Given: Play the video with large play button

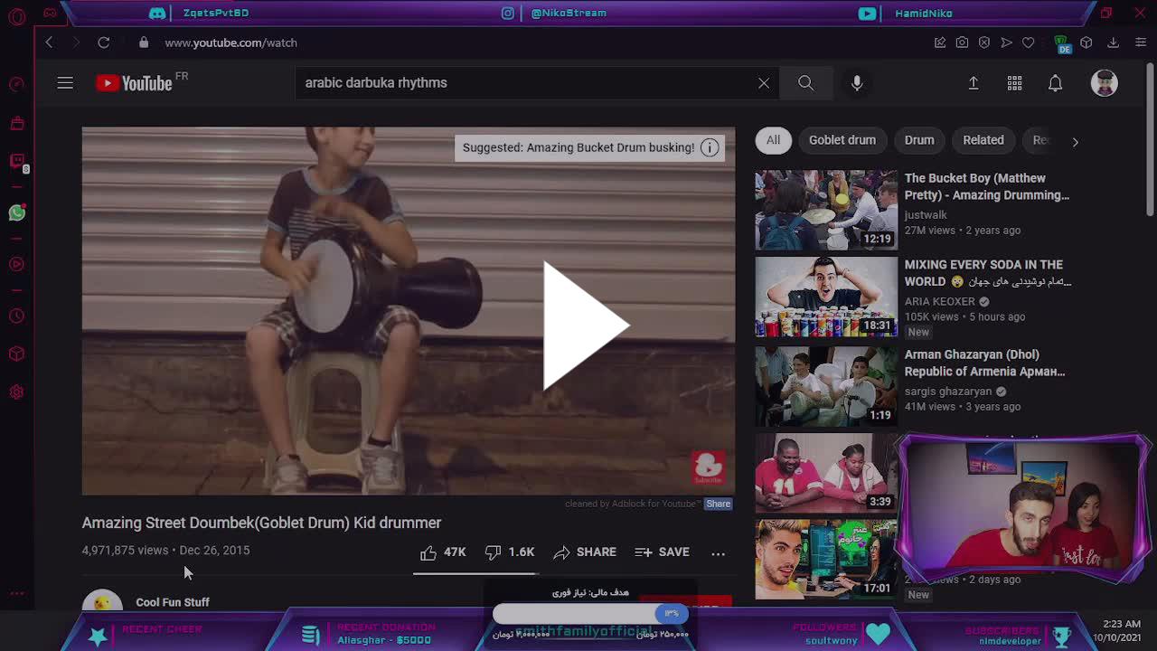Looking at the screenshot, I should point(585,325).
